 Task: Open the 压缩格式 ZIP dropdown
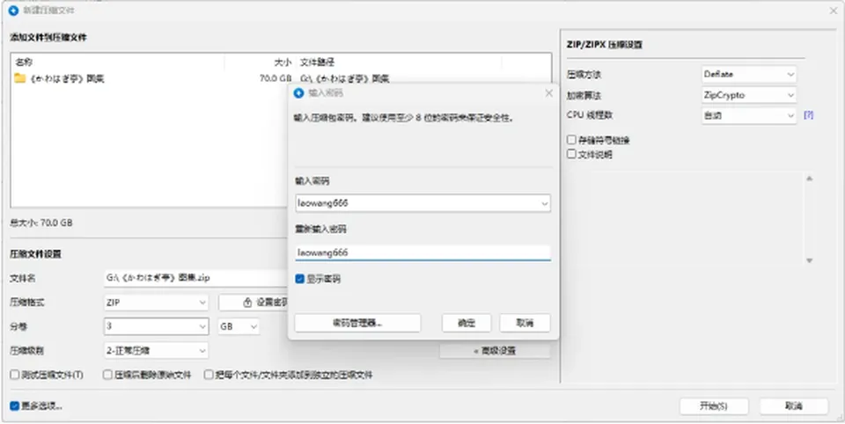point(156,303)
